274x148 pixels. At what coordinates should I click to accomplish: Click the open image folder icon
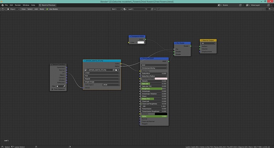coord(116,70)
